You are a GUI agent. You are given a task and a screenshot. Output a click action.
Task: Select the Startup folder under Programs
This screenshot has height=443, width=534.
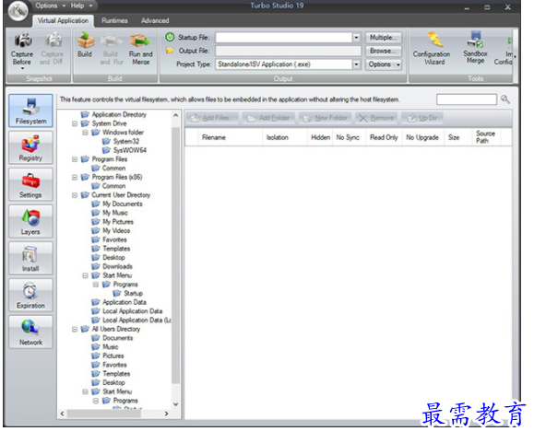pos(133,294)
